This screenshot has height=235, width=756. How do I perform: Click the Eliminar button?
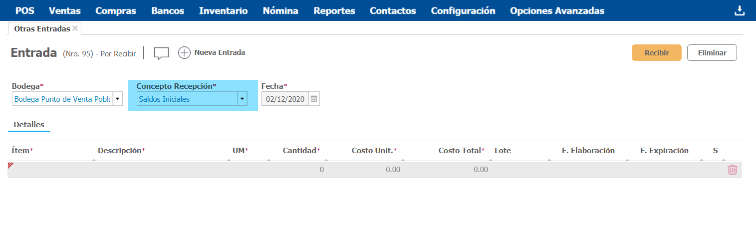(712, 53)
